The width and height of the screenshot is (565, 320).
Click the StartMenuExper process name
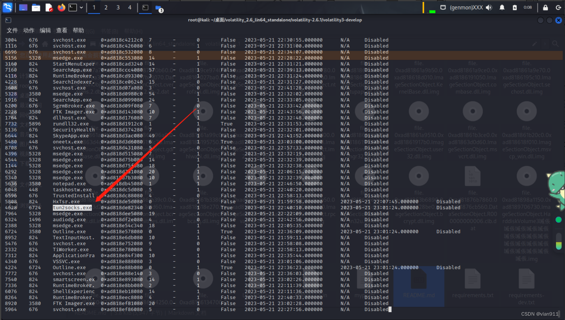[74, 64]
